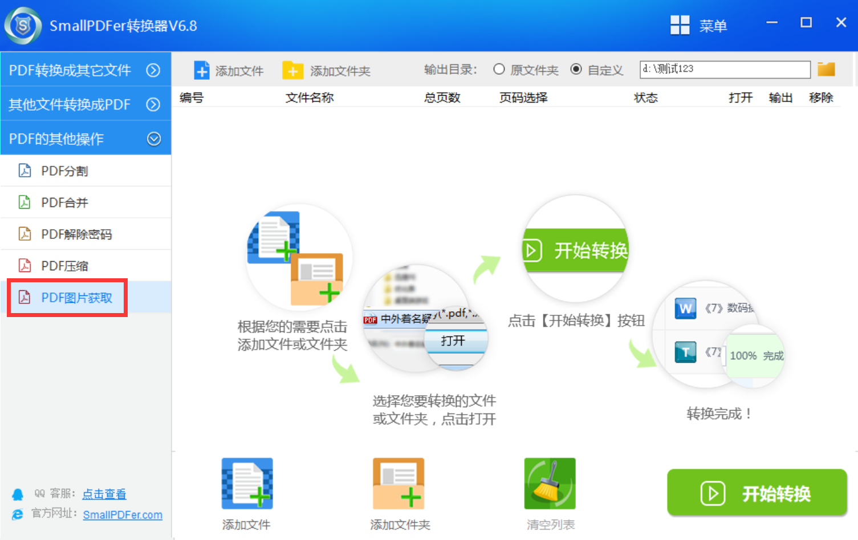Image resolution: width=858 pixels, height=540 pixels.
Task: Open the 菜单 grid menu
Action: click(x=698, y=26)
